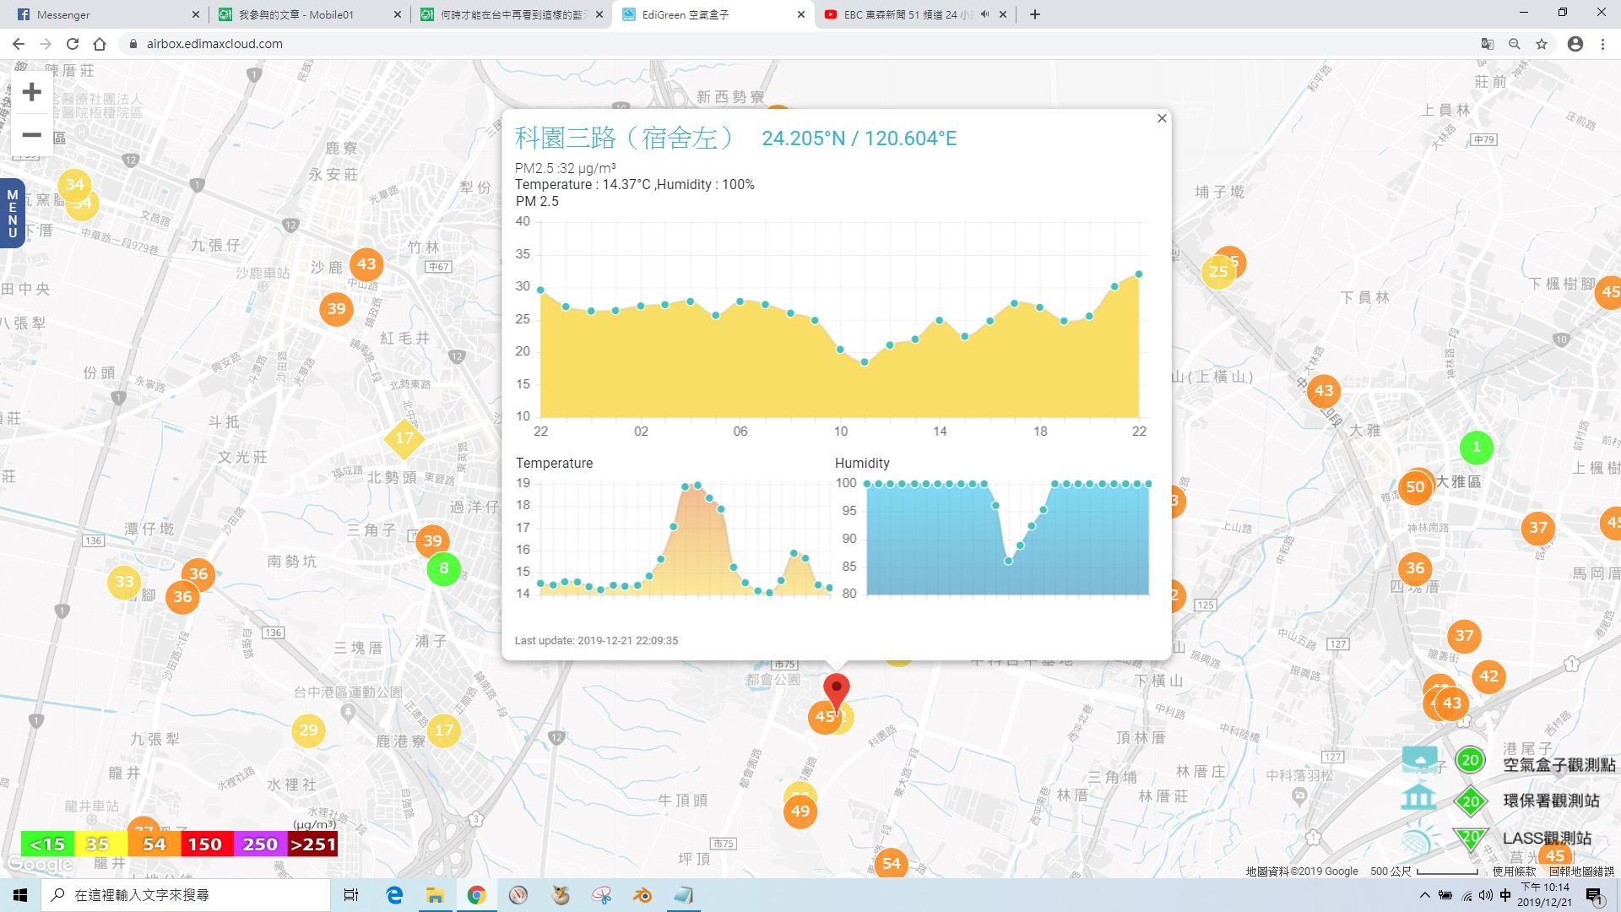Close the EBC 東森新聞 tab
Viewport: 1621px width, 912px height.
(1003, 14)
